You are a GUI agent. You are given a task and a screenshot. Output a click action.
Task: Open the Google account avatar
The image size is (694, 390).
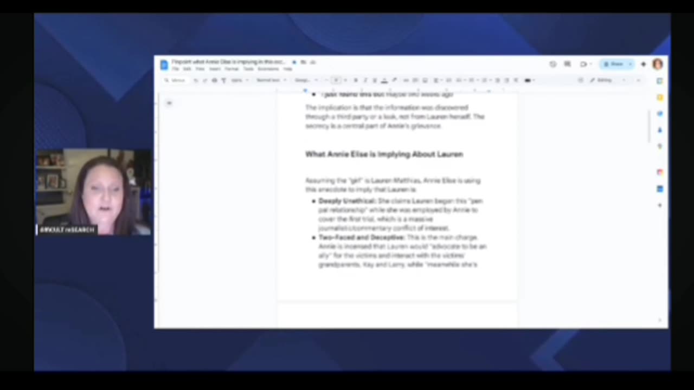pos(658,64)
